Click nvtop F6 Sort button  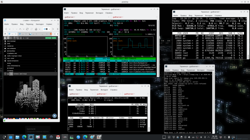tap(79, 74)
